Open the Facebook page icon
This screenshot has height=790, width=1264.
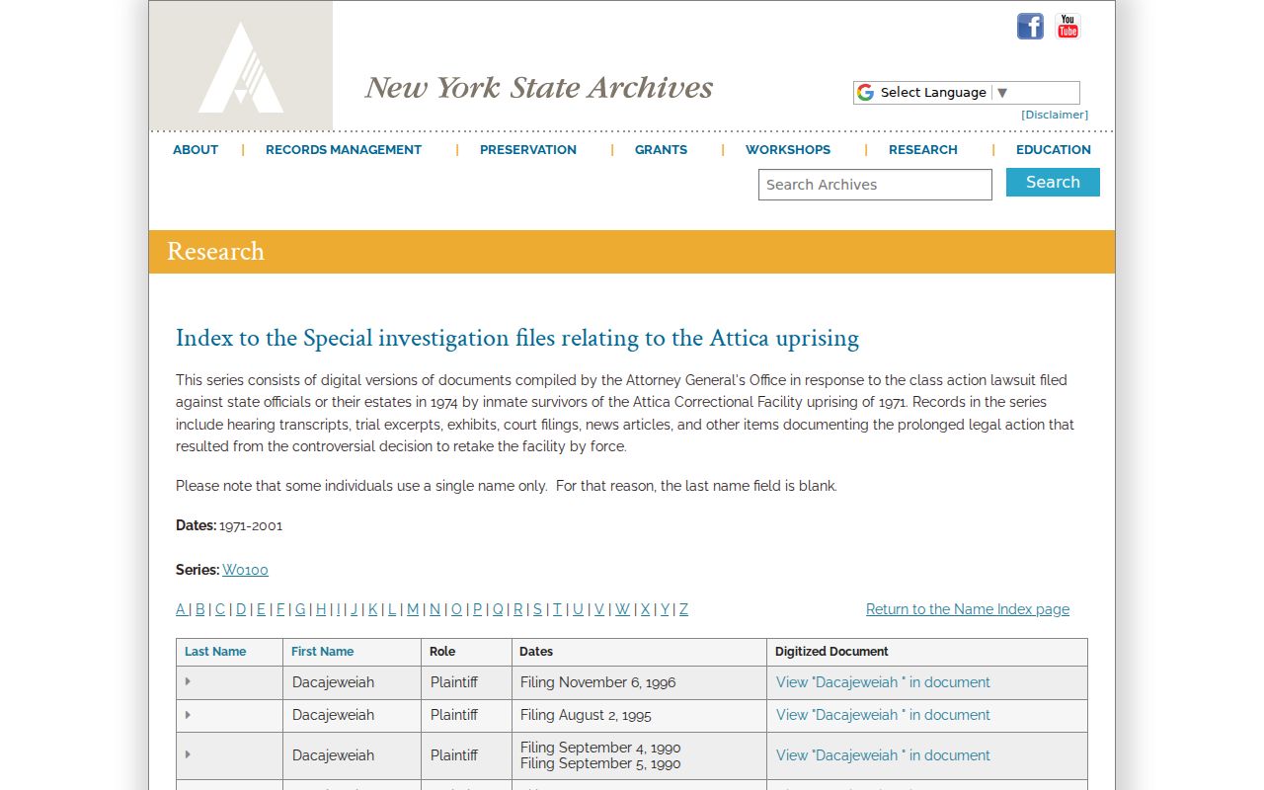tap(1030, 27)
